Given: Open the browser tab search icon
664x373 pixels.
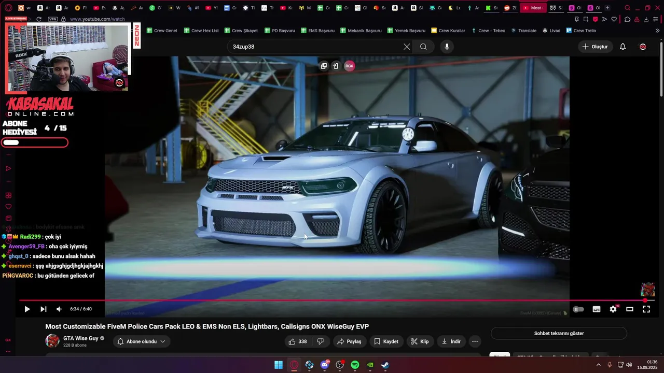Looking at the screenshot, I should click(x=628, y=8).
